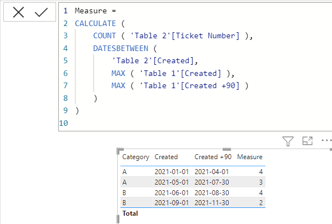Image resolution: width=332 pixels, height=224 pixels.
Task: Click CALCULATE keyword in formula editor
Action: (95, 23)
